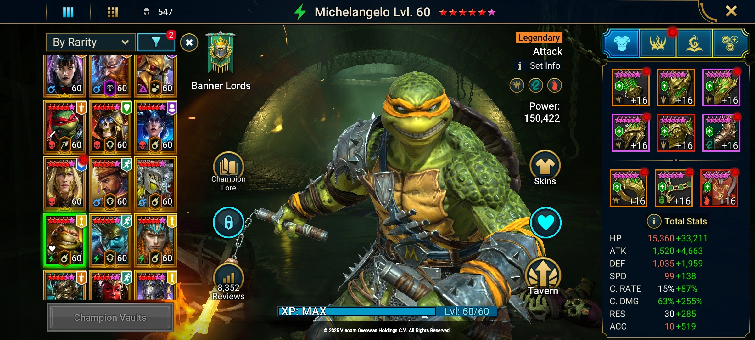The width and height of the screenshot is (755, 340).
Task: Click the XP progress bar
Action: [x=388, y=311]
